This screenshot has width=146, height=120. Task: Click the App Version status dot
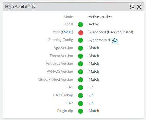[80, 48]
